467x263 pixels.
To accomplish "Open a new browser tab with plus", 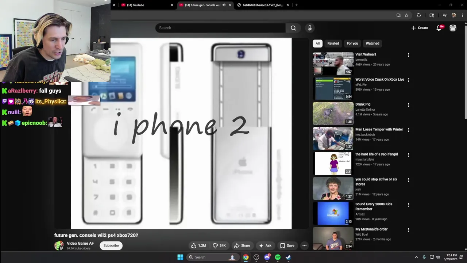I will pyautogui.click(x=296, y=5).
